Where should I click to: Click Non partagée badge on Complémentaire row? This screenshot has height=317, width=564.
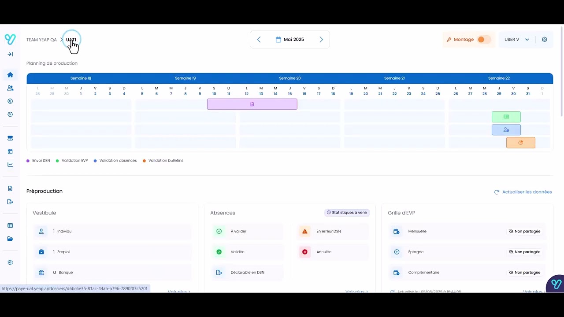524,273
